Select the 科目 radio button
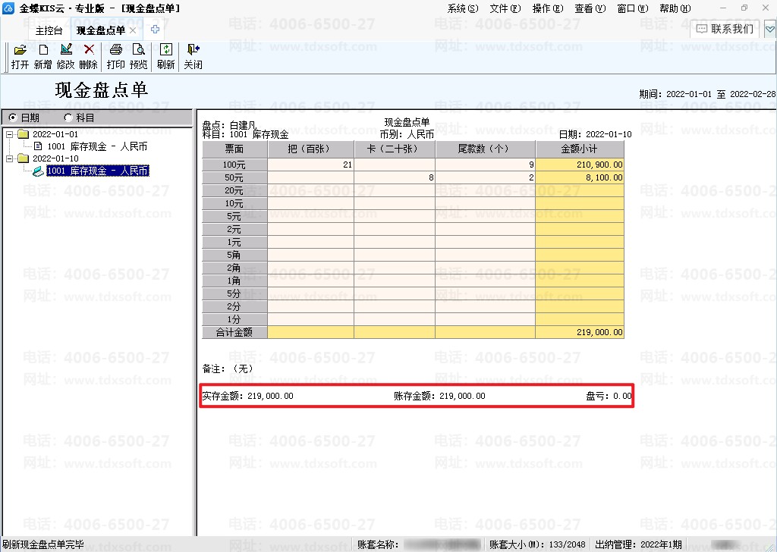Screen dimensions: 777x552 (68, 118)
